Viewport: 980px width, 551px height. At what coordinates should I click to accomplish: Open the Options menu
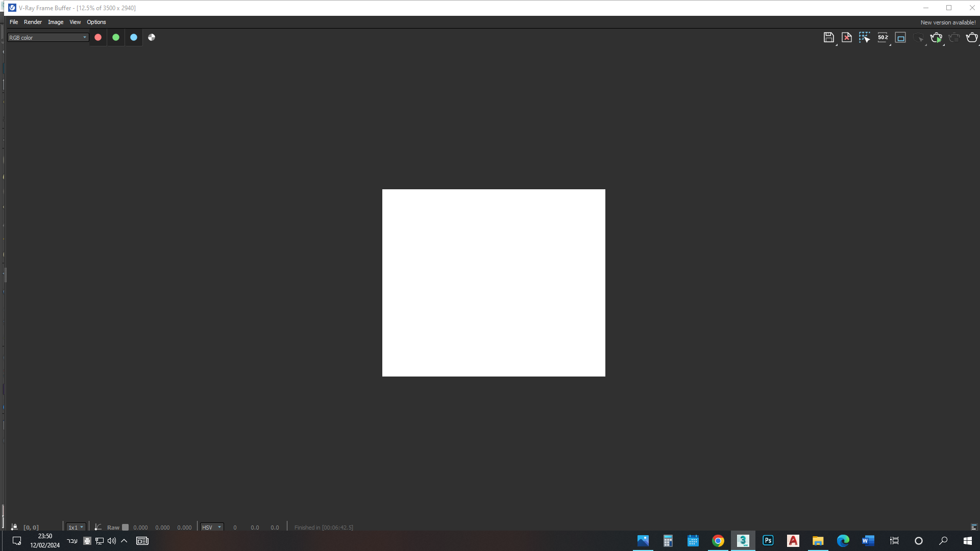96,22
